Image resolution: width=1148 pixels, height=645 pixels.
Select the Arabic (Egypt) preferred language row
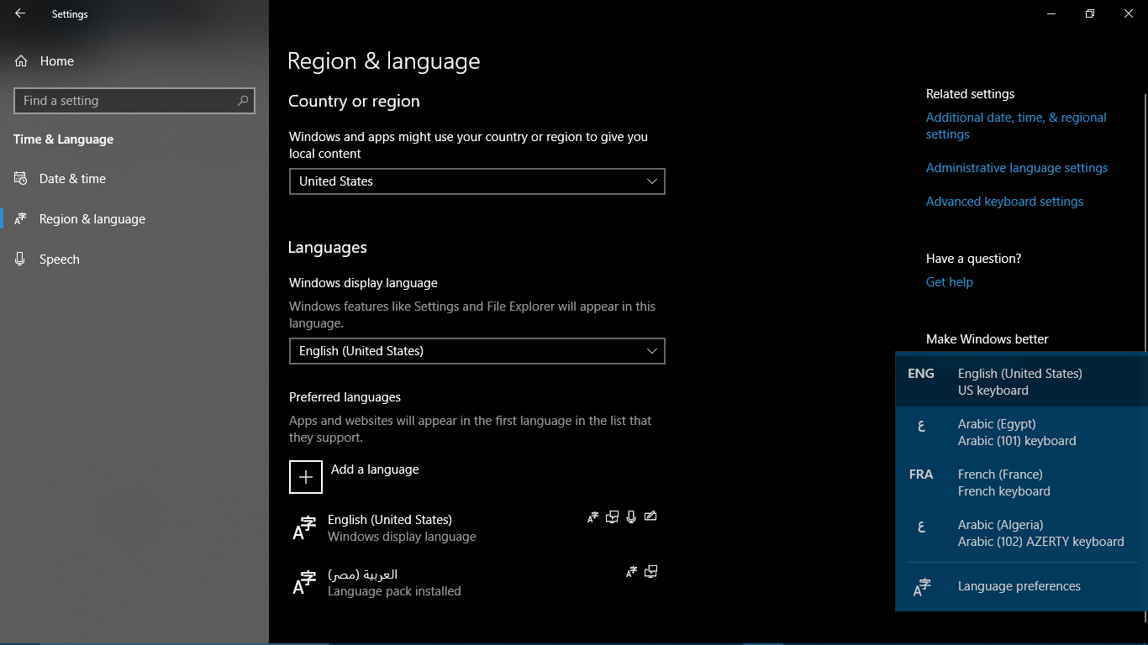pos(477,583)
